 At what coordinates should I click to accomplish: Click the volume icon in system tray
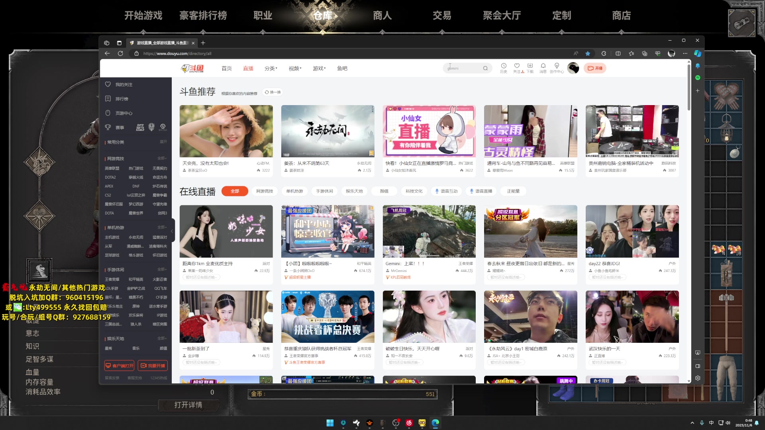728,423
